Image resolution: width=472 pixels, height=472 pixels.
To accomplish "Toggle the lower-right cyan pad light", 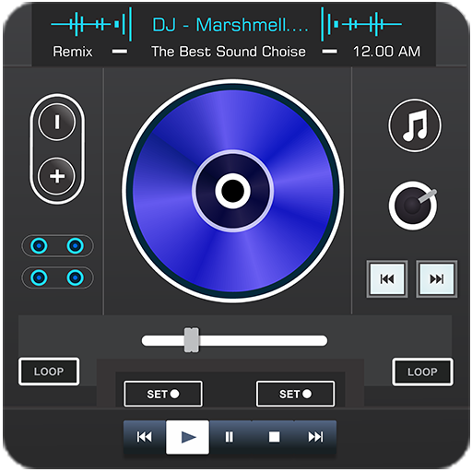I will [x=76, y=277].
